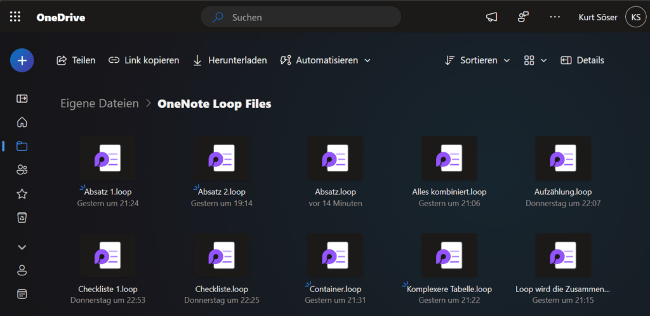
Task: Click the 'Gestern um 21:31' timestamp
Action: point(335,300)
